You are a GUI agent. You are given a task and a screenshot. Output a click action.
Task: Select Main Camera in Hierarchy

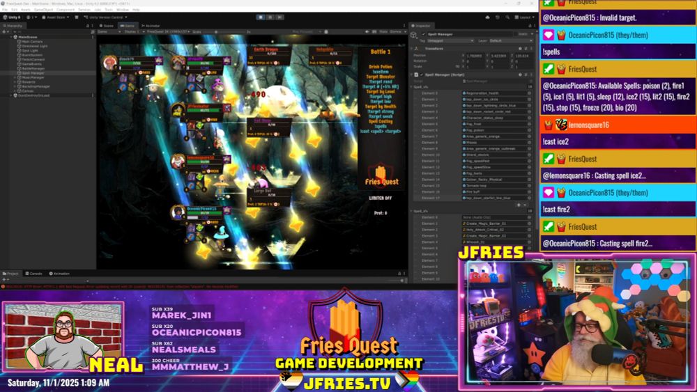[x=32, y=41]
